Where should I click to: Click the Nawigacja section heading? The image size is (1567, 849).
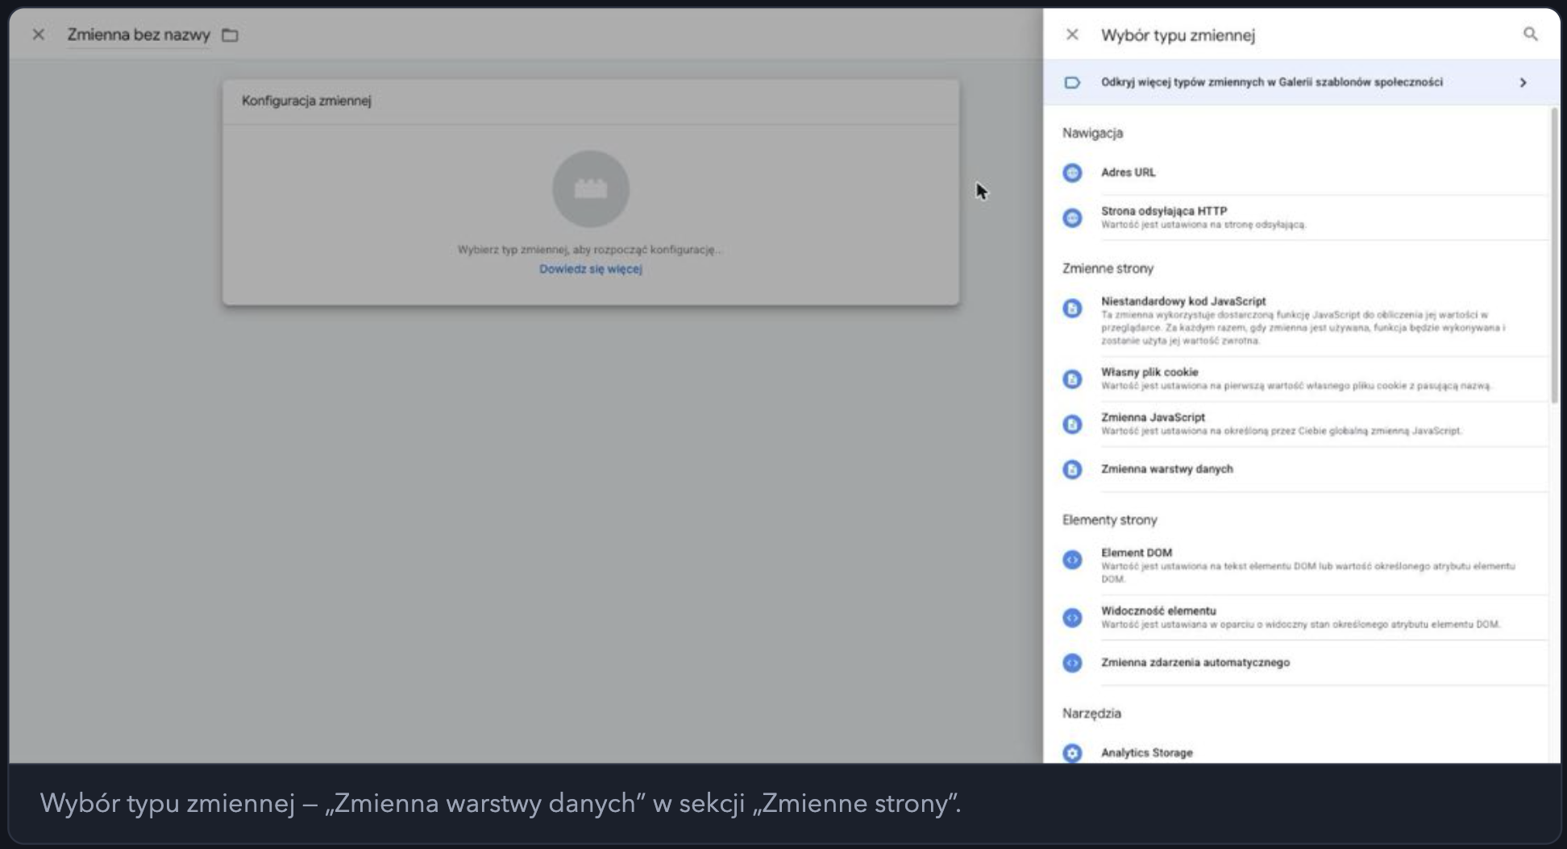click(1092, 133)
